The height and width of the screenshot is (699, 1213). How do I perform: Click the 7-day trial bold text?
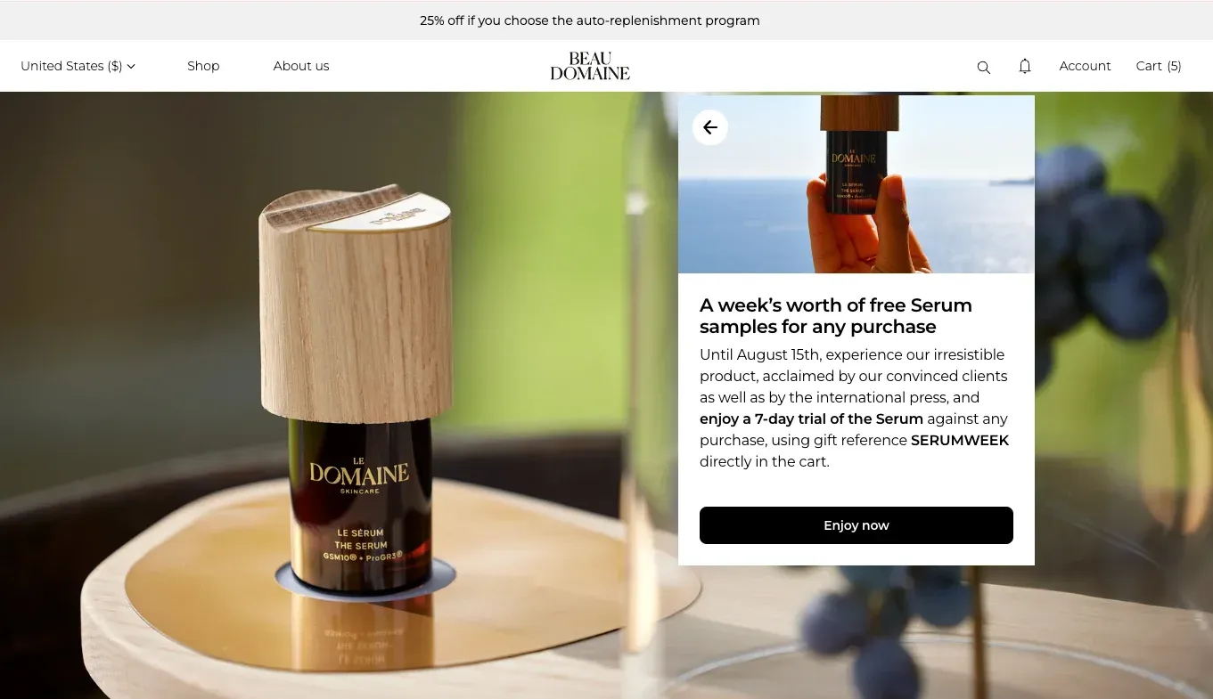tap(811, 419)
